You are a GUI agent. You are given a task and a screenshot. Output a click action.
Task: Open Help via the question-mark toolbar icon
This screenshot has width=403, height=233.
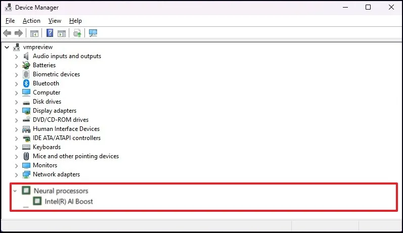pyautogui.click(x=50, y=33)
